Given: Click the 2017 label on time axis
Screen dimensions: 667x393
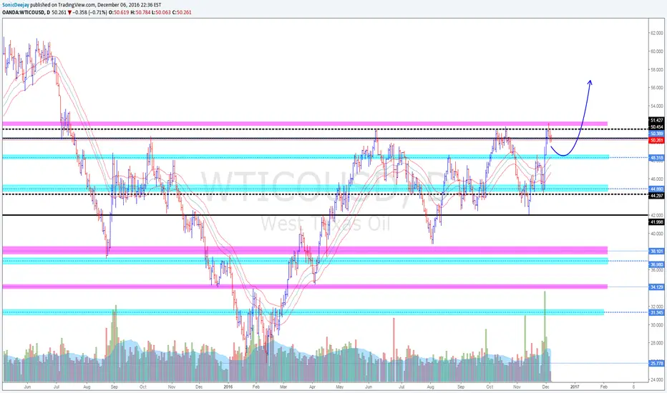Looking at the screenshot, I should click(575, 387).
